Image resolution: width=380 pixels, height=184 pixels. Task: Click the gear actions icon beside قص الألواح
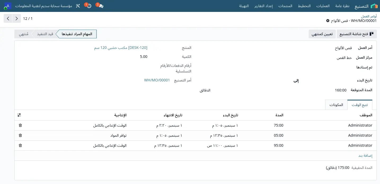pyautogui.click(x=328, y=21)
